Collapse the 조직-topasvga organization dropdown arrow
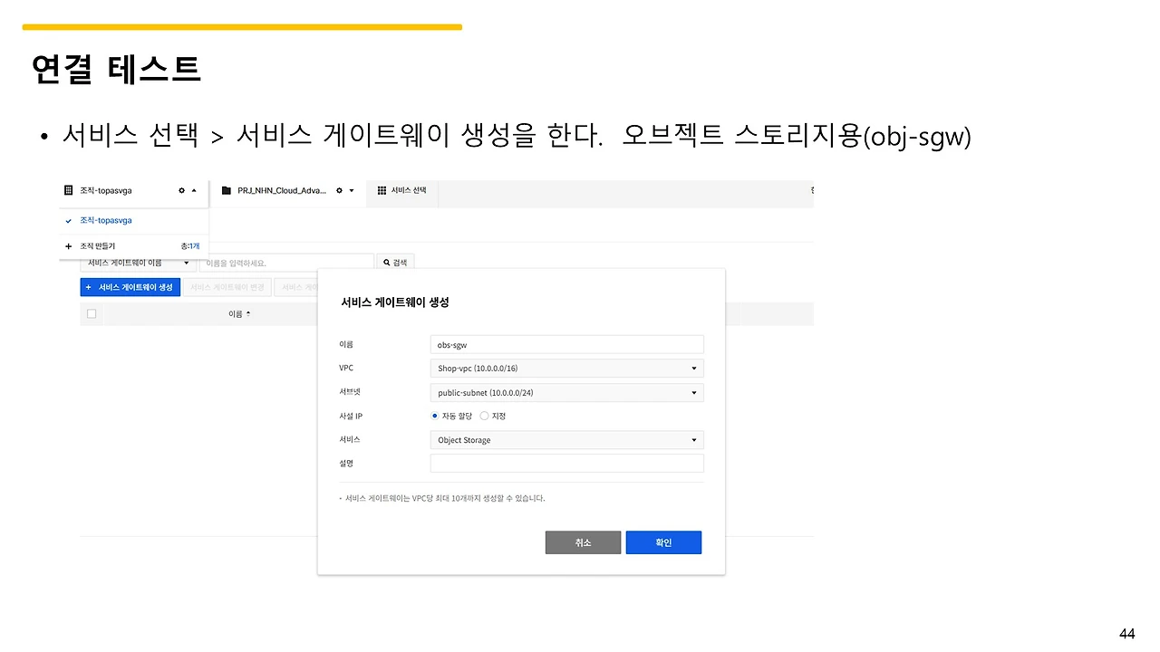This screenshot has height=652, width=1160. (193, 191)
